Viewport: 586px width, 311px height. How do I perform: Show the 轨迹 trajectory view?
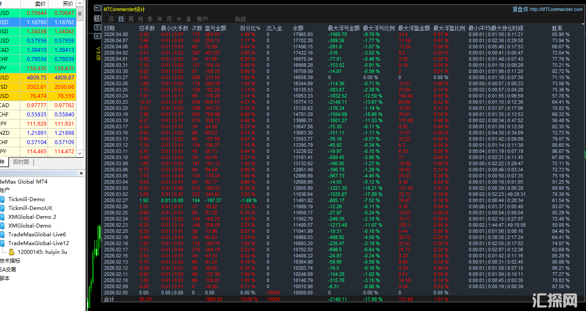pyautogui.click(x=240, y=19)
